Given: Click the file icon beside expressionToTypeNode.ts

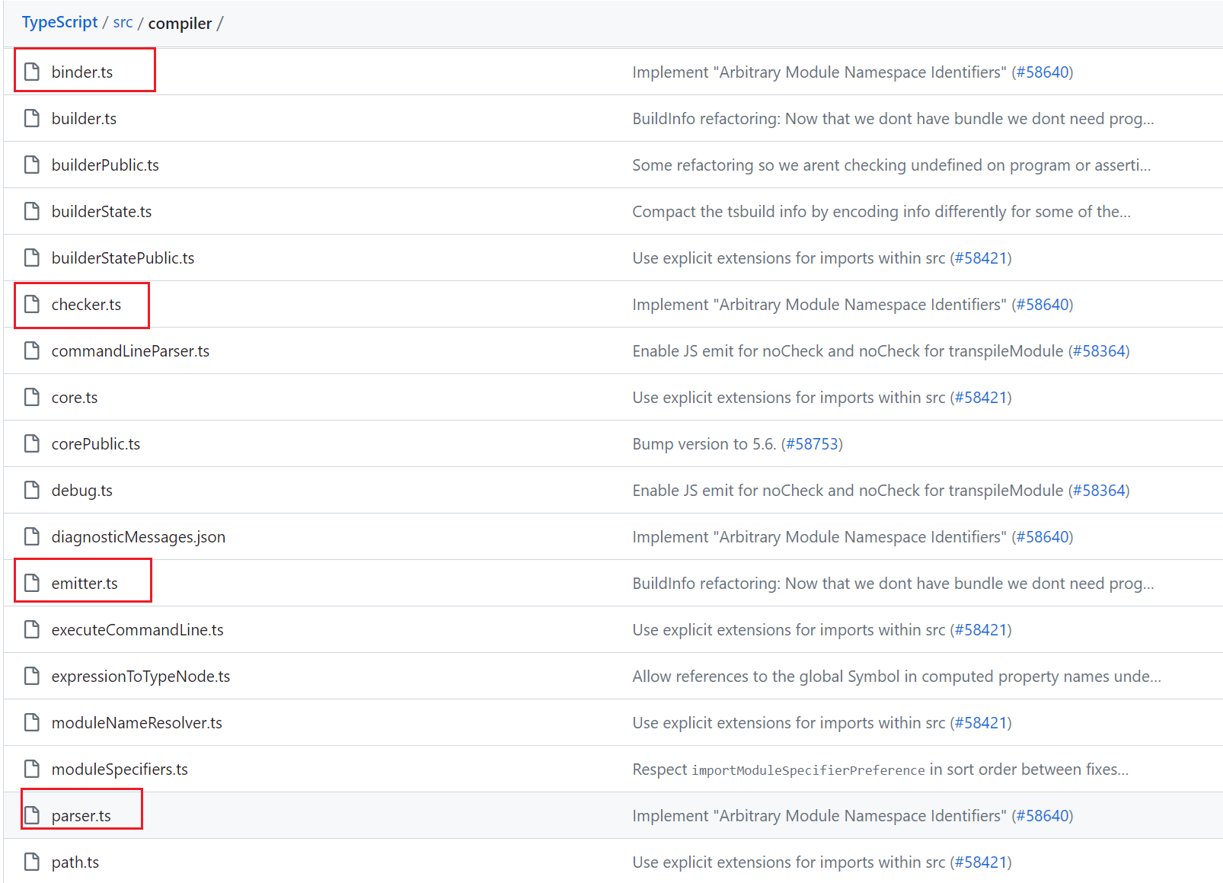Looking at the screenshot, I should tap(31, 676).
